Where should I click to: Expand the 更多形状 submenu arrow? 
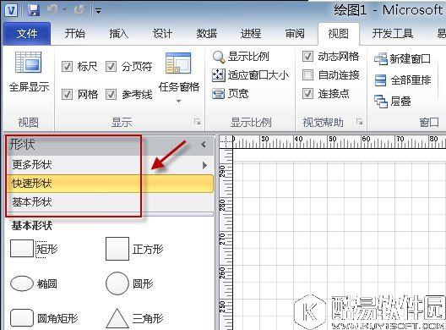click(204, 165)
